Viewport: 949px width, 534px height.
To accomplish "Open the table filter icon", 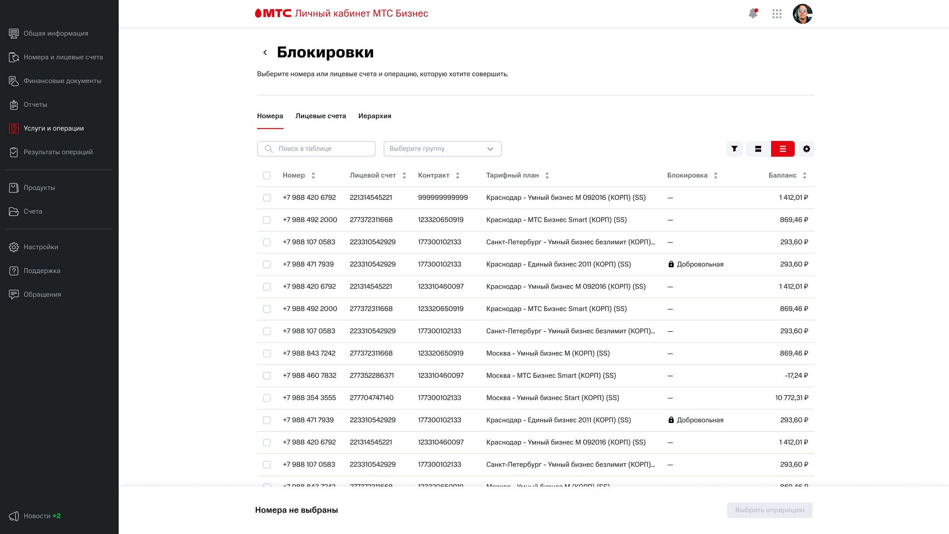I will point(734,149).
